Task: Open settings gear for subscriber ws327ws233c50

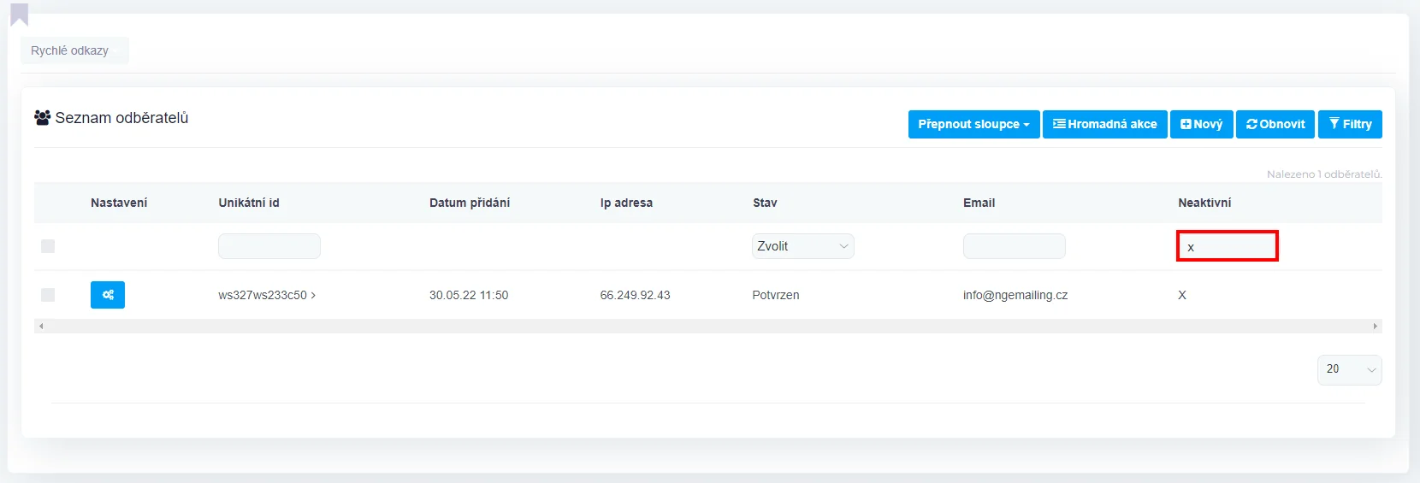Action: tap(108, 295)
